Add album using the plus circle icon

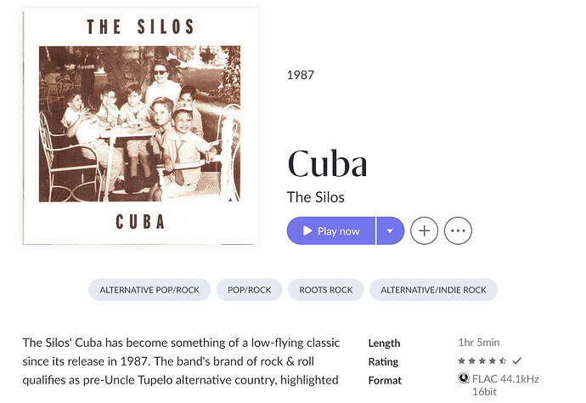coord(424,231)
